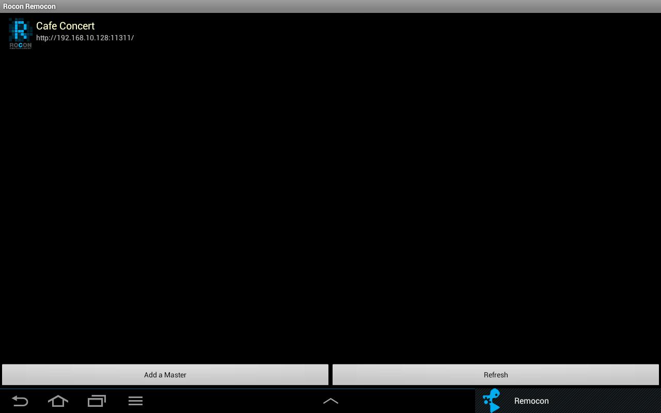Select the Cafe Concert entry title
661x413 pixels.
click(x=66, y=26)
